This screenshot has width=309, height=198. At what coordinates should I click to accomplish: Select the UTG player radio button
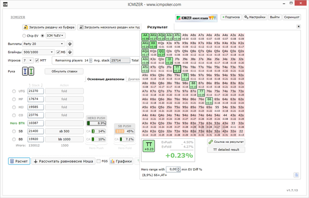click(14, 91)
